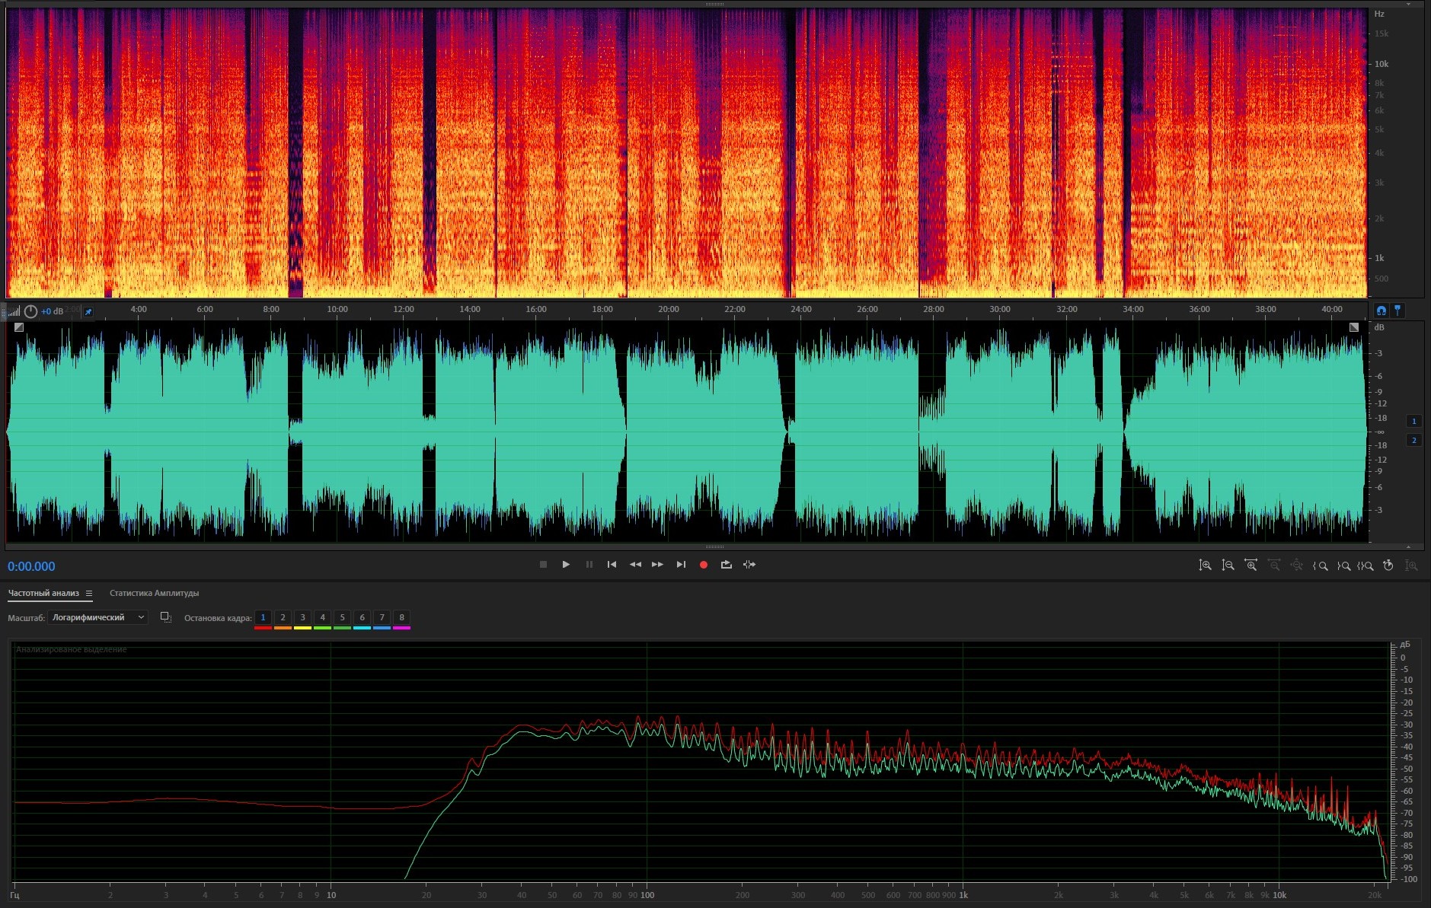Toggle channel 2 enable button
This screenshot has width=1431, height=908.
click(1414, 441)
